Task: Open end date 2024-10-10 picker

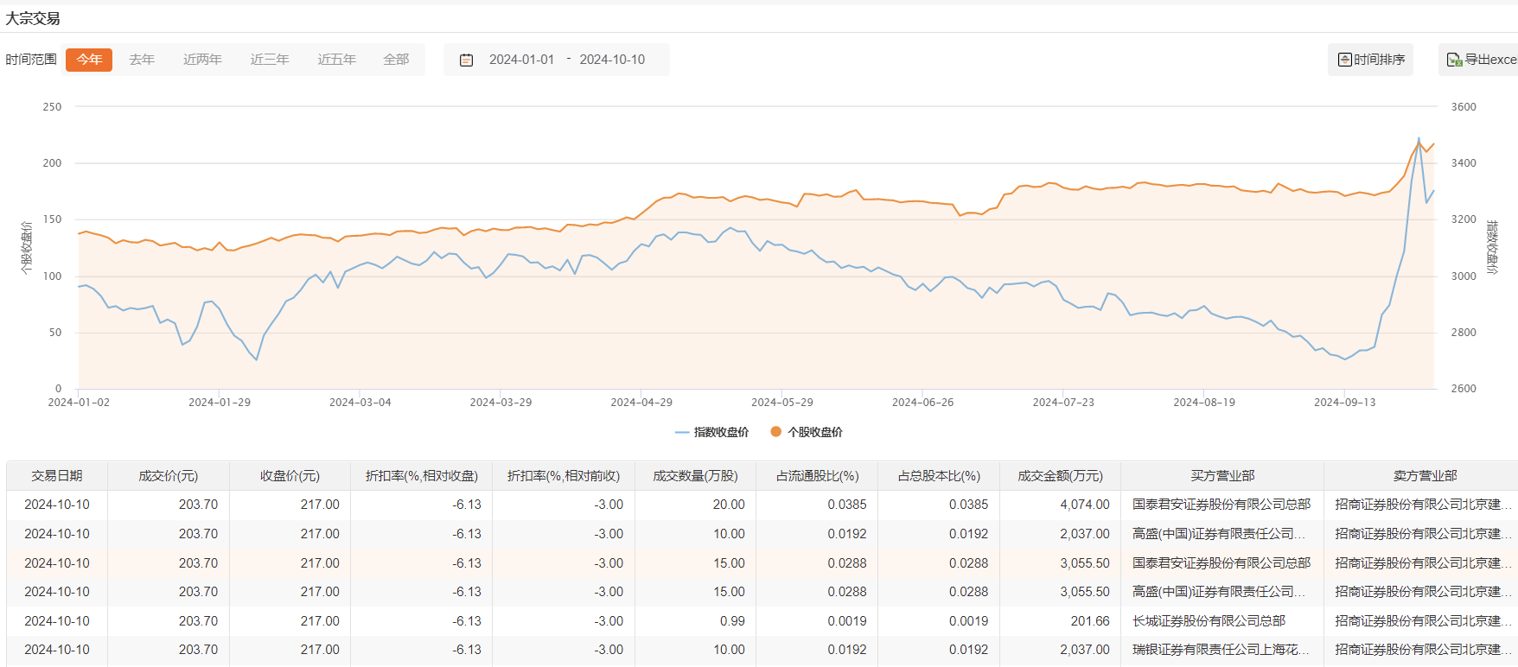Action: tap(612, 60)
